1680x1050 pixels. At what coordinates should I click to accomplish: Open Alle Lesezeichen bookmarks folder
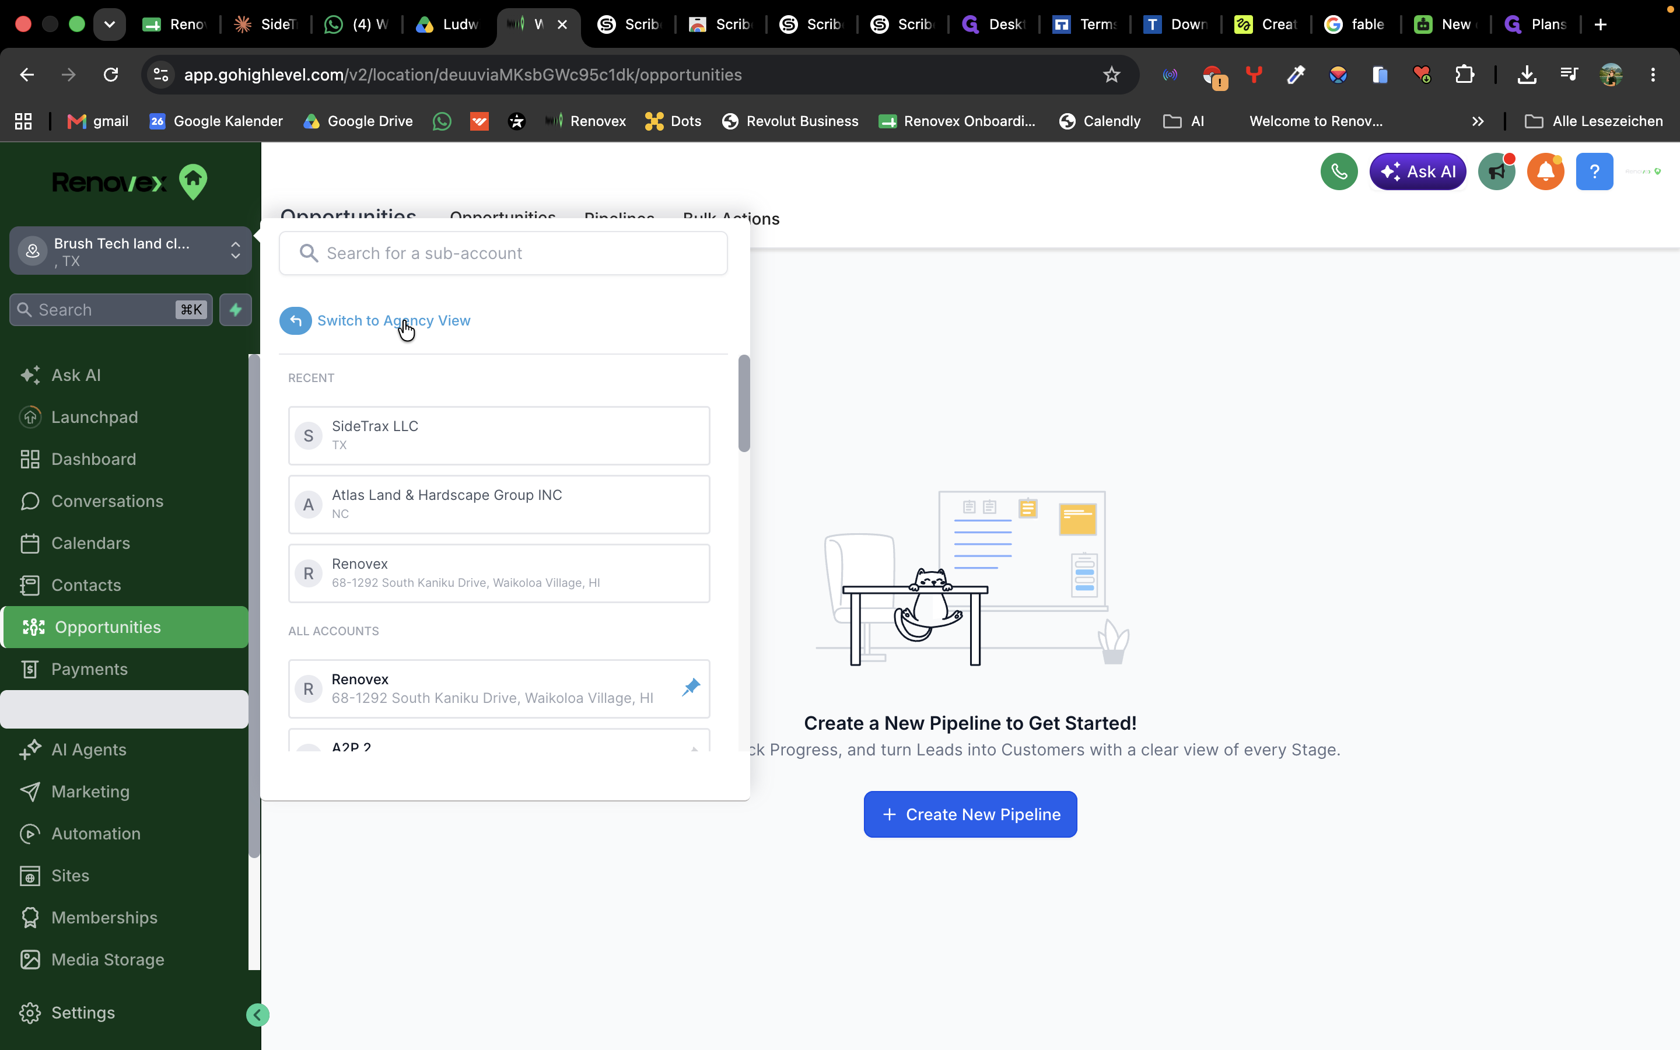(1593, 121)
